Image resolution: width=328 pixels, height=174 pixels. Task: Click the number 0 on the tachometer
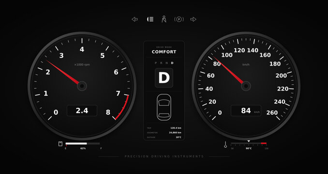(56, 113)
